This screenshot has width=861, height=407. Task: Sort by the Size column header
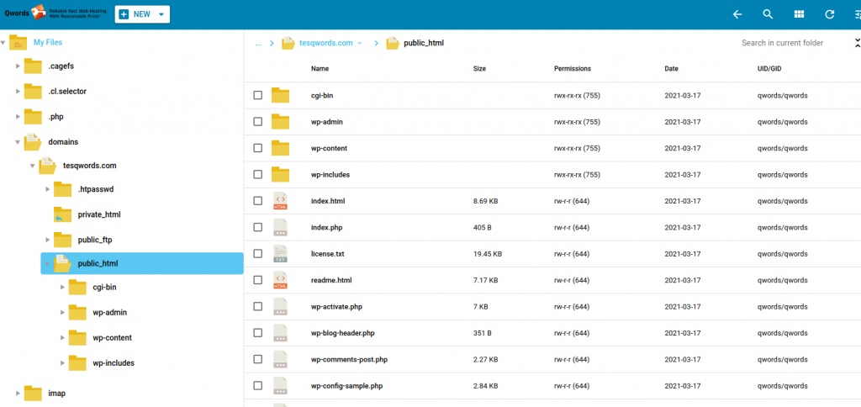click(479, 69)
